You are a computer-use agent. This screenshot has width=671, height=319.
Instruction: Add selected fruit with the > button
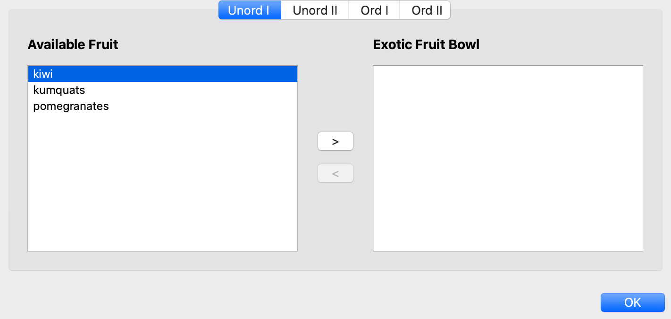point(335,141)
